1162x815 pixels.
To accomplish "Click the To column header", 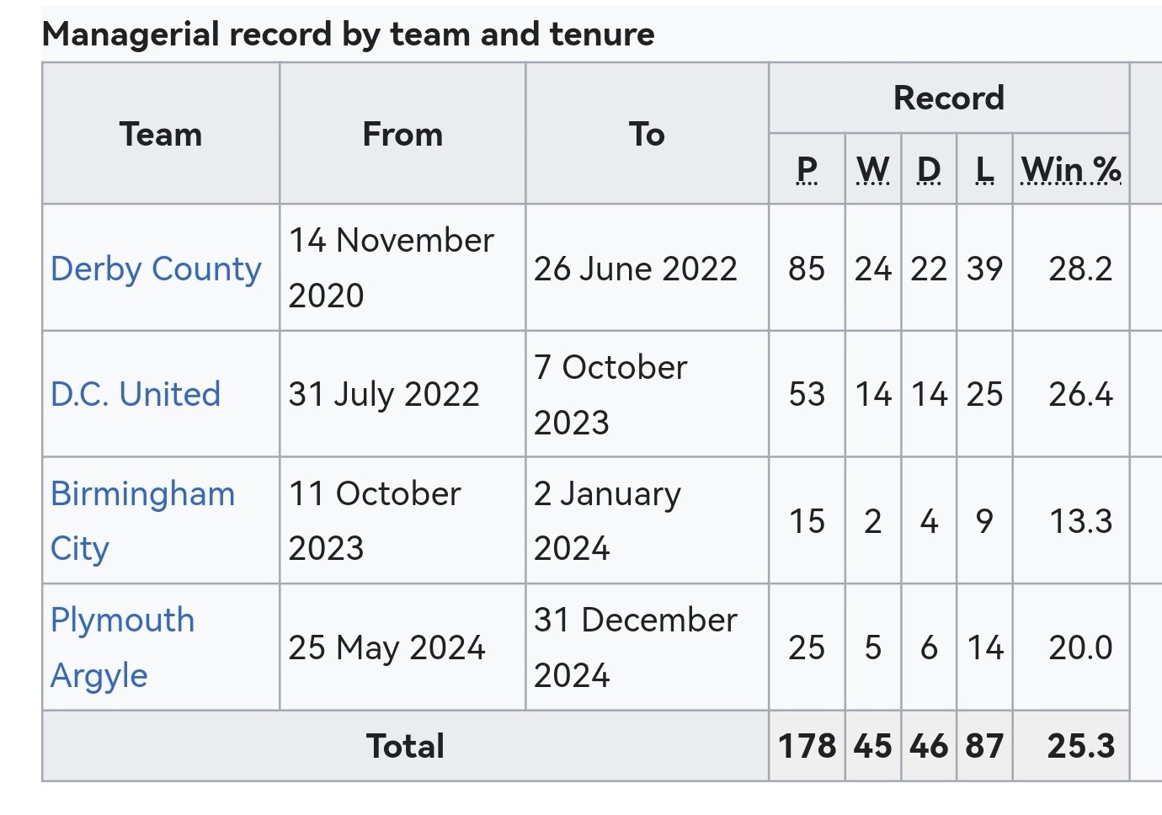I will pyautogui.click(x=647, y=134).
